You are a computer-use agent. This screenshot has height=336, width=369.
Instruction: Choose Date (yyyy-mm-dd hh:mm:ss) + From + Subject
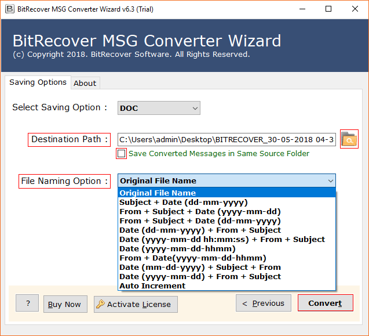click(x=226, y=239)
